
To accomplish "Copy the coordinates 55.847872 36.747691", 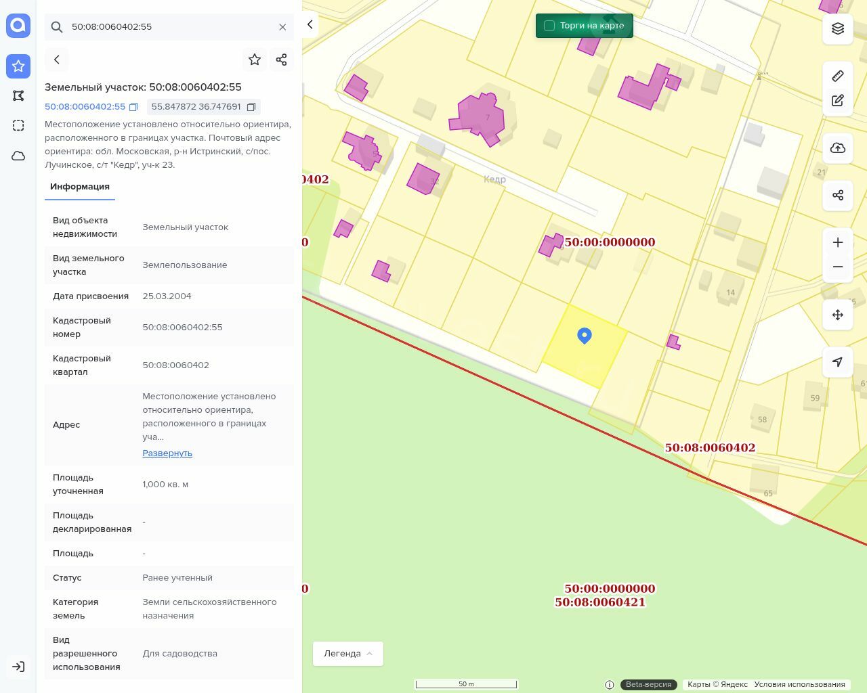I will point(251,107).
